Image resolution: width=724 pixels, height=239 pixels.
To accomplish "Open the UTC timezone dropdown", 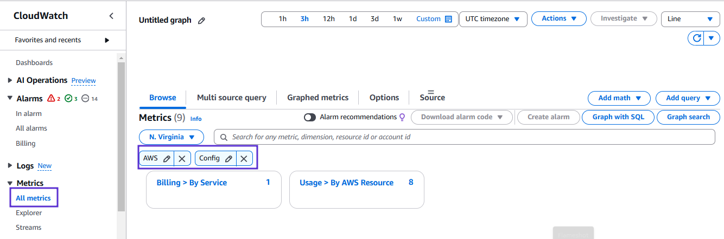I will click(x=492, y=19).
